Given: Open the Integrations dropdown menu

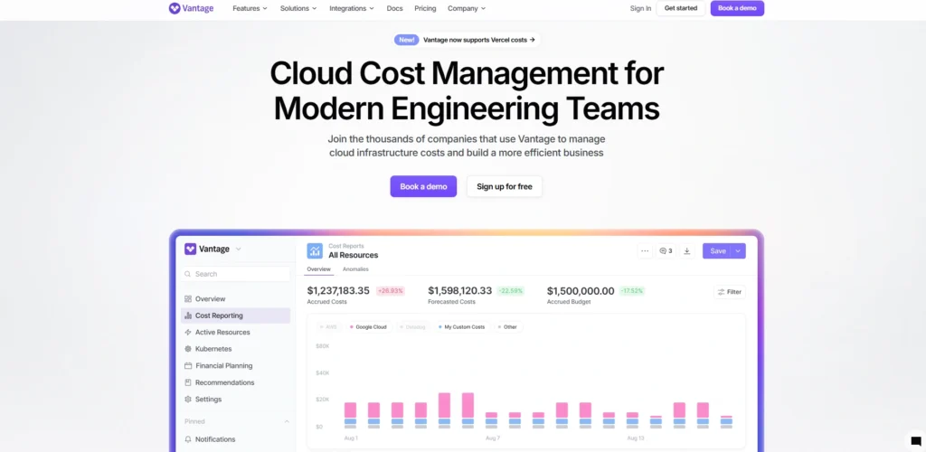Looking at the screenshot, I should [x=352, y=8].
